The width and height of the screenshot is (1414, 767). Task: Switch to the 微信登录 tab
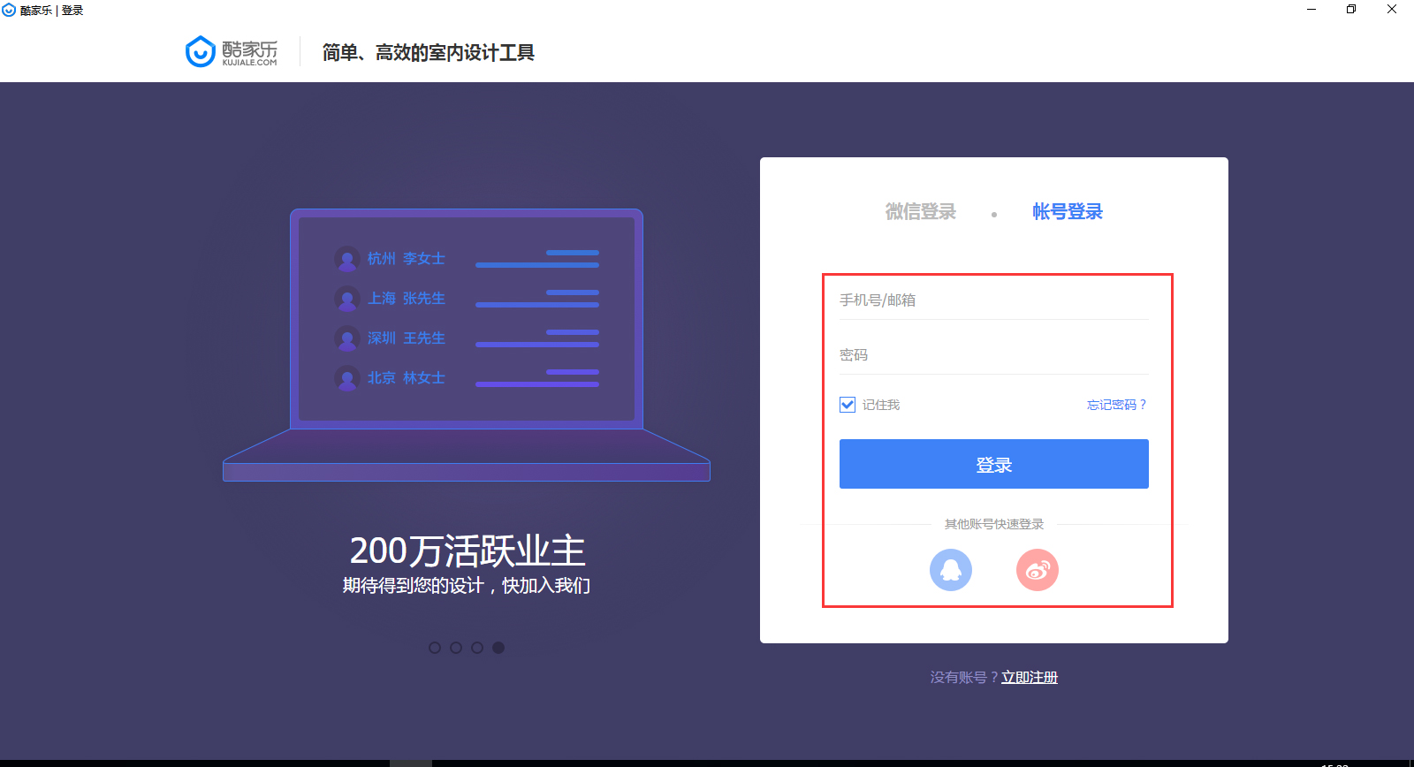click(921, 212)
